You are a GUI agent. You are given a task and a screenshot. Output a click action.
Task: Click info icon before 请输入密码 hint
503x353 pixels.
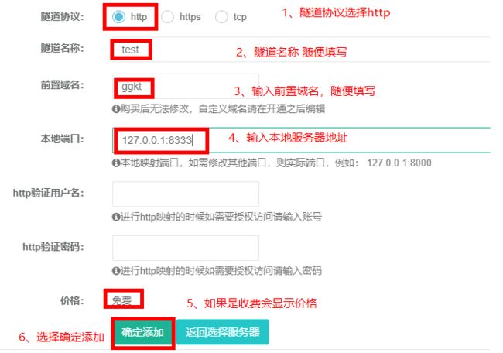(116, 271)
